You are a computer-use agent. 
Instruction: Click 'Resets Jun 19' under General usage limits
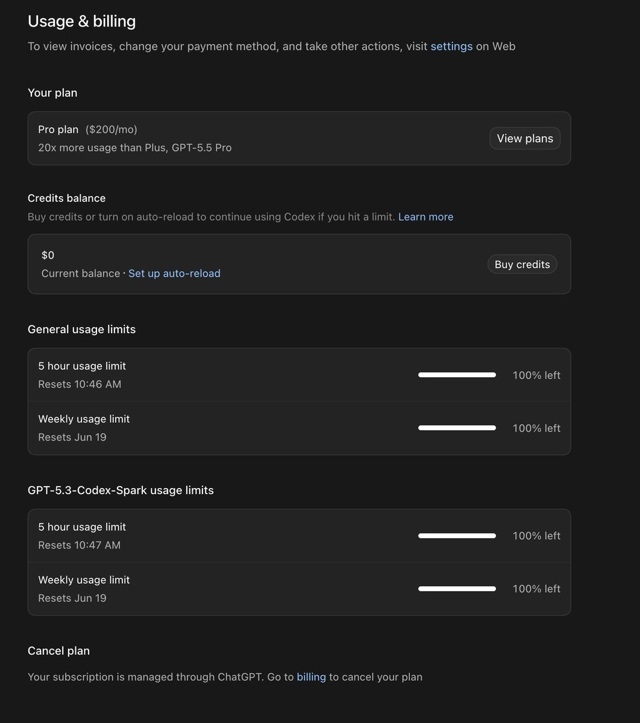point(72,437)
